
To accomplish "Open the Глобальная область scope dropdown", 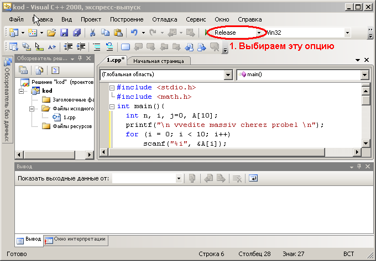I will (228, 75).
